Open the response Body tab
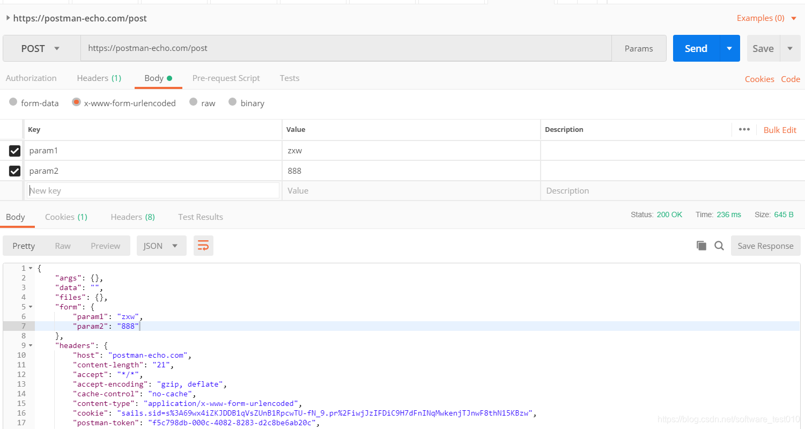805x429 pixels. [16, 217]
